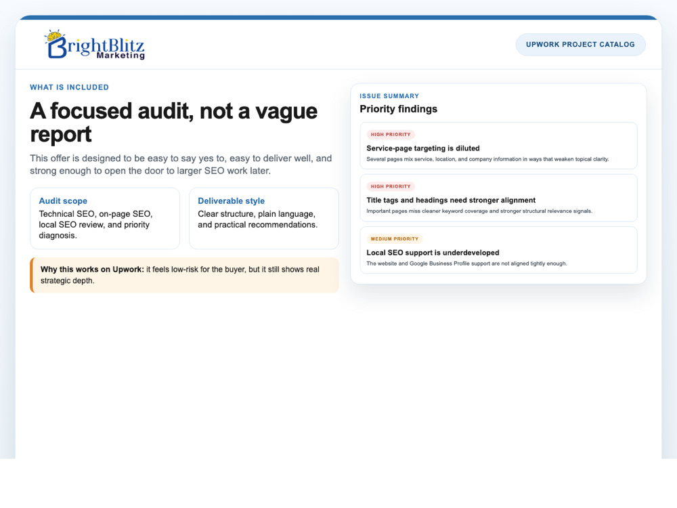This screenshot has width=677, height=508.
Task: Select 'Service-page targeting is diluted' finding
Action: (x=423, y=148)
